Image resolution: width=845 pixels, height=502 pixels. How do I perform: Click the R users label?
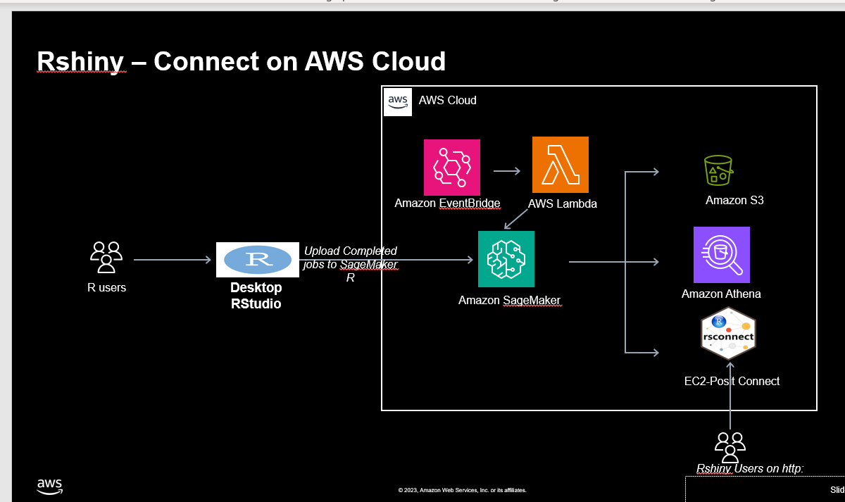(x=106, y=287)
